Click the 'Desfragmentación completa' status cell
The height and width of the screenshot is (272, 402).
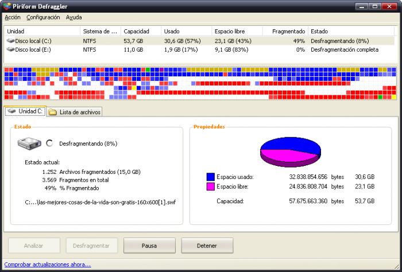(x=345, y=50)
